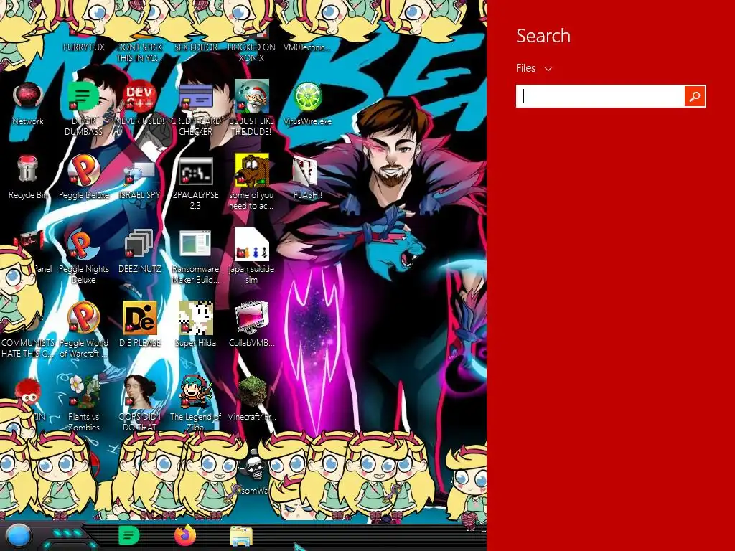Screen dimensions: 735x551
Task: Click the Start orb on the taskbar
Action: 19,537
